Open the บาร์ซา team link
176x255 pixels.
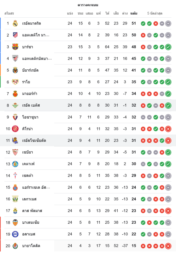[x=27, y=47]
